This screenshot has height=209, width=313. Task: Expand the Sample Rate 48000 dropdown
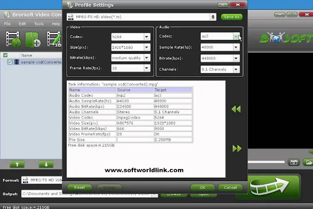236,47
